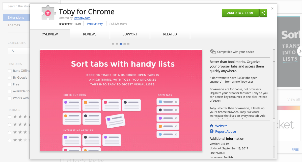The width and height of the screenshot is (302, 162).
Task: Select the second ratings radio button
Action: (9, 125)
